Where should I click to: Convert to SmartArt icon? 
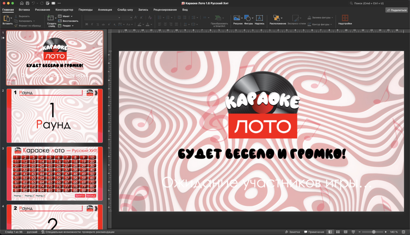point(218,18)
